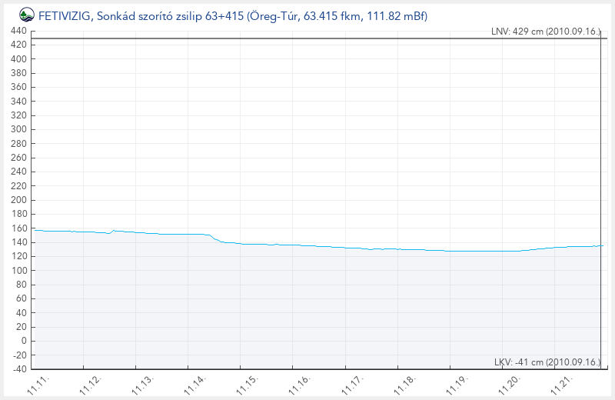615x400 pixels.
Task: Click the LKV: -41 cm label
Action: [547, 362]
